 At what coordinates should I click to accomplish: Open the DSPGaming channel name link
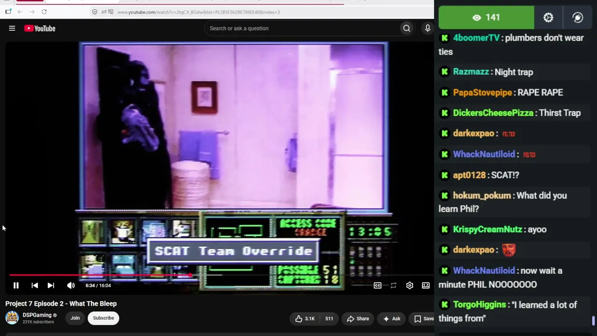(x=37, y=315)
